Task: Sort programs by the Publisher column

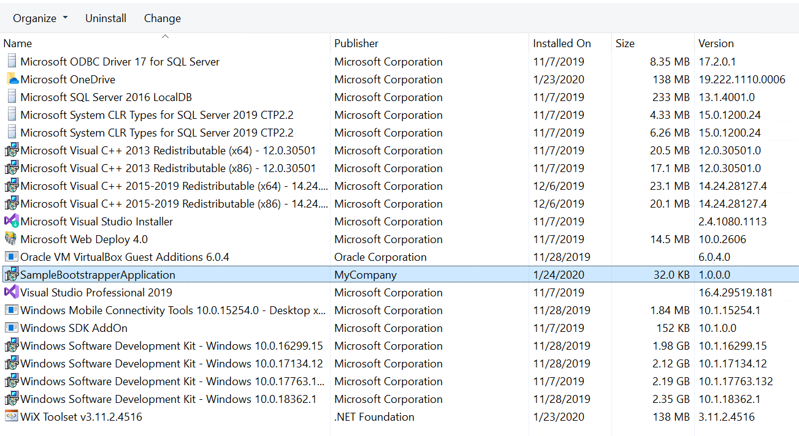Action: point(356,43)
